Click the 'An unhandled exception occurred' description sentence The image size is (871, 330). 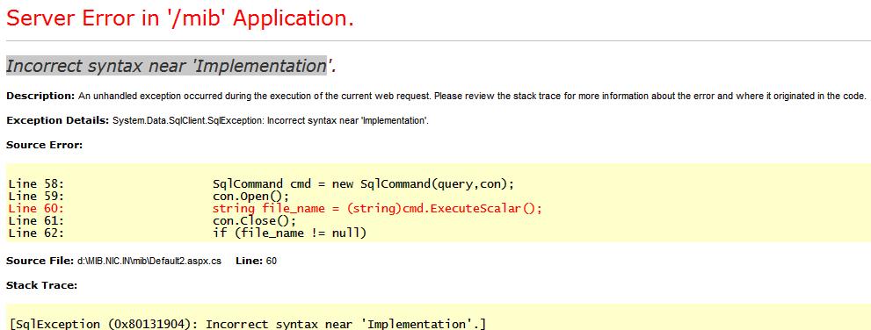pyautogui.click(x=472, y=96)
